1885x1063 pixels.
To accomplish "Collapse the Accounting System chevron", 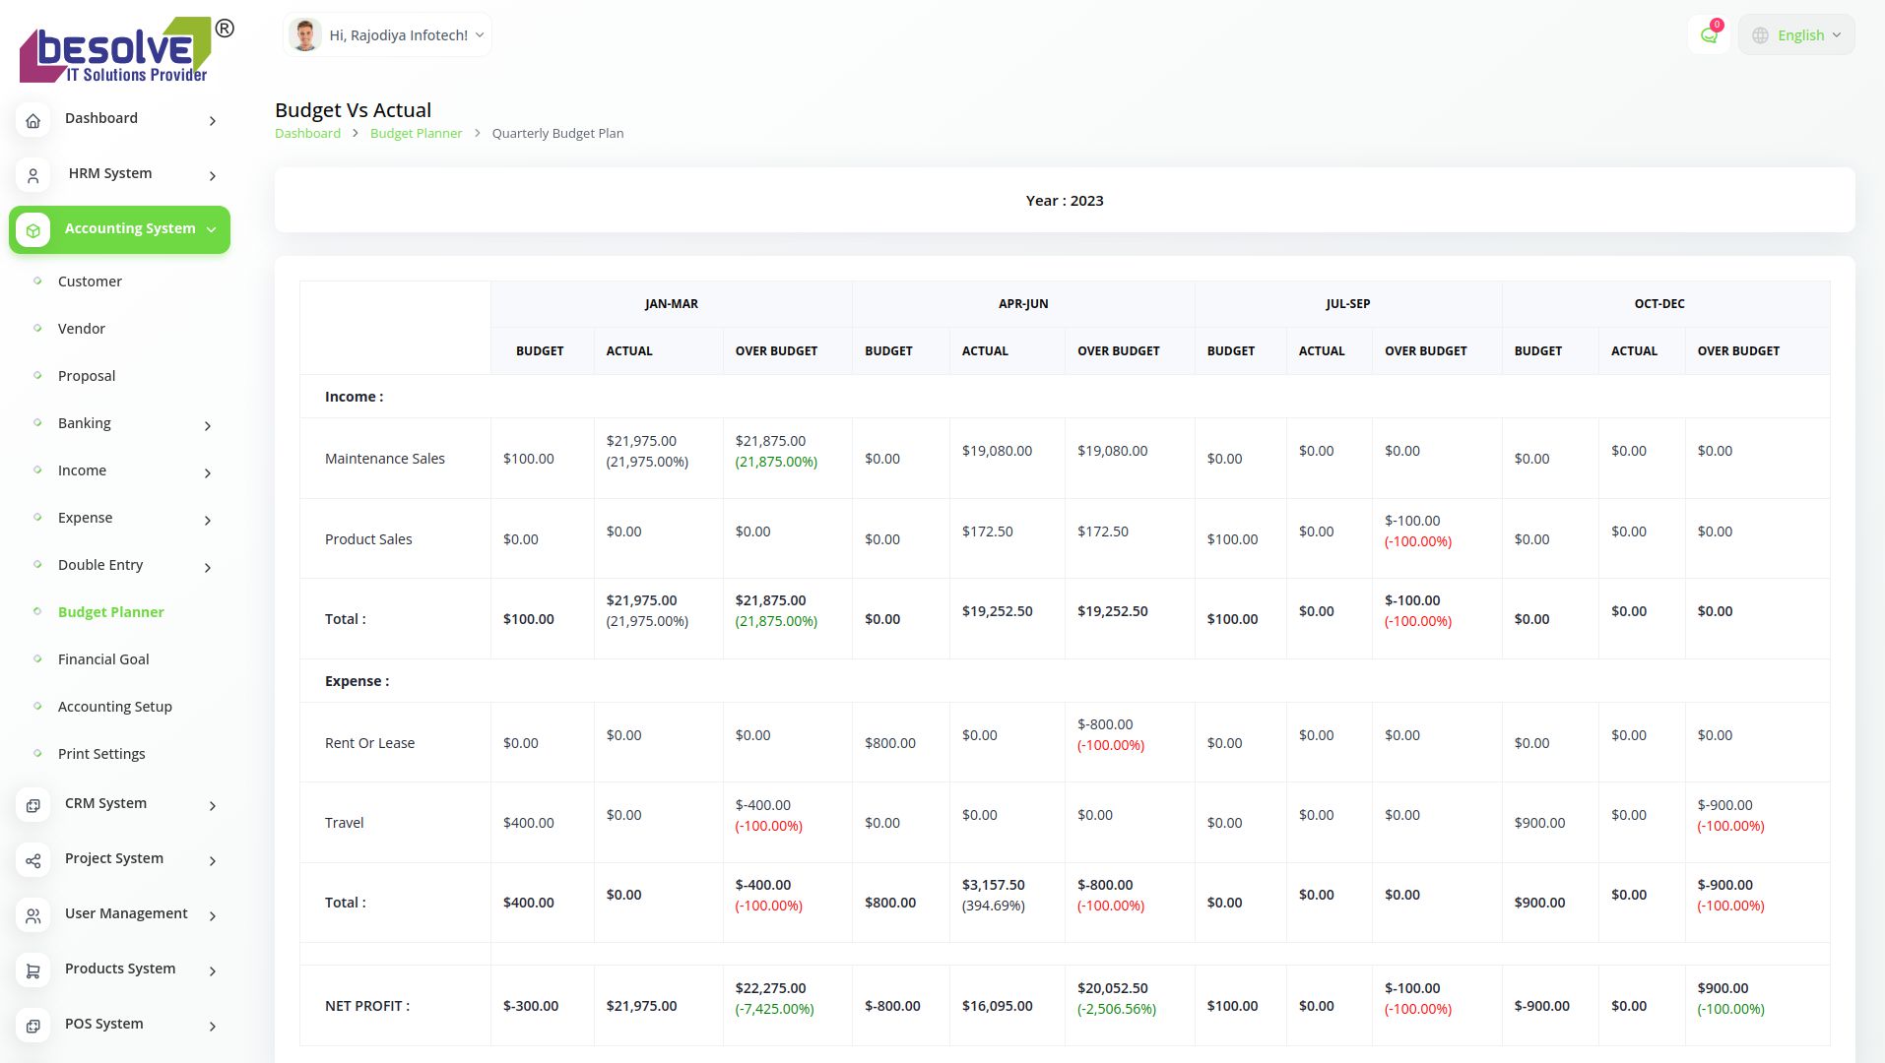I will [211, 229].
